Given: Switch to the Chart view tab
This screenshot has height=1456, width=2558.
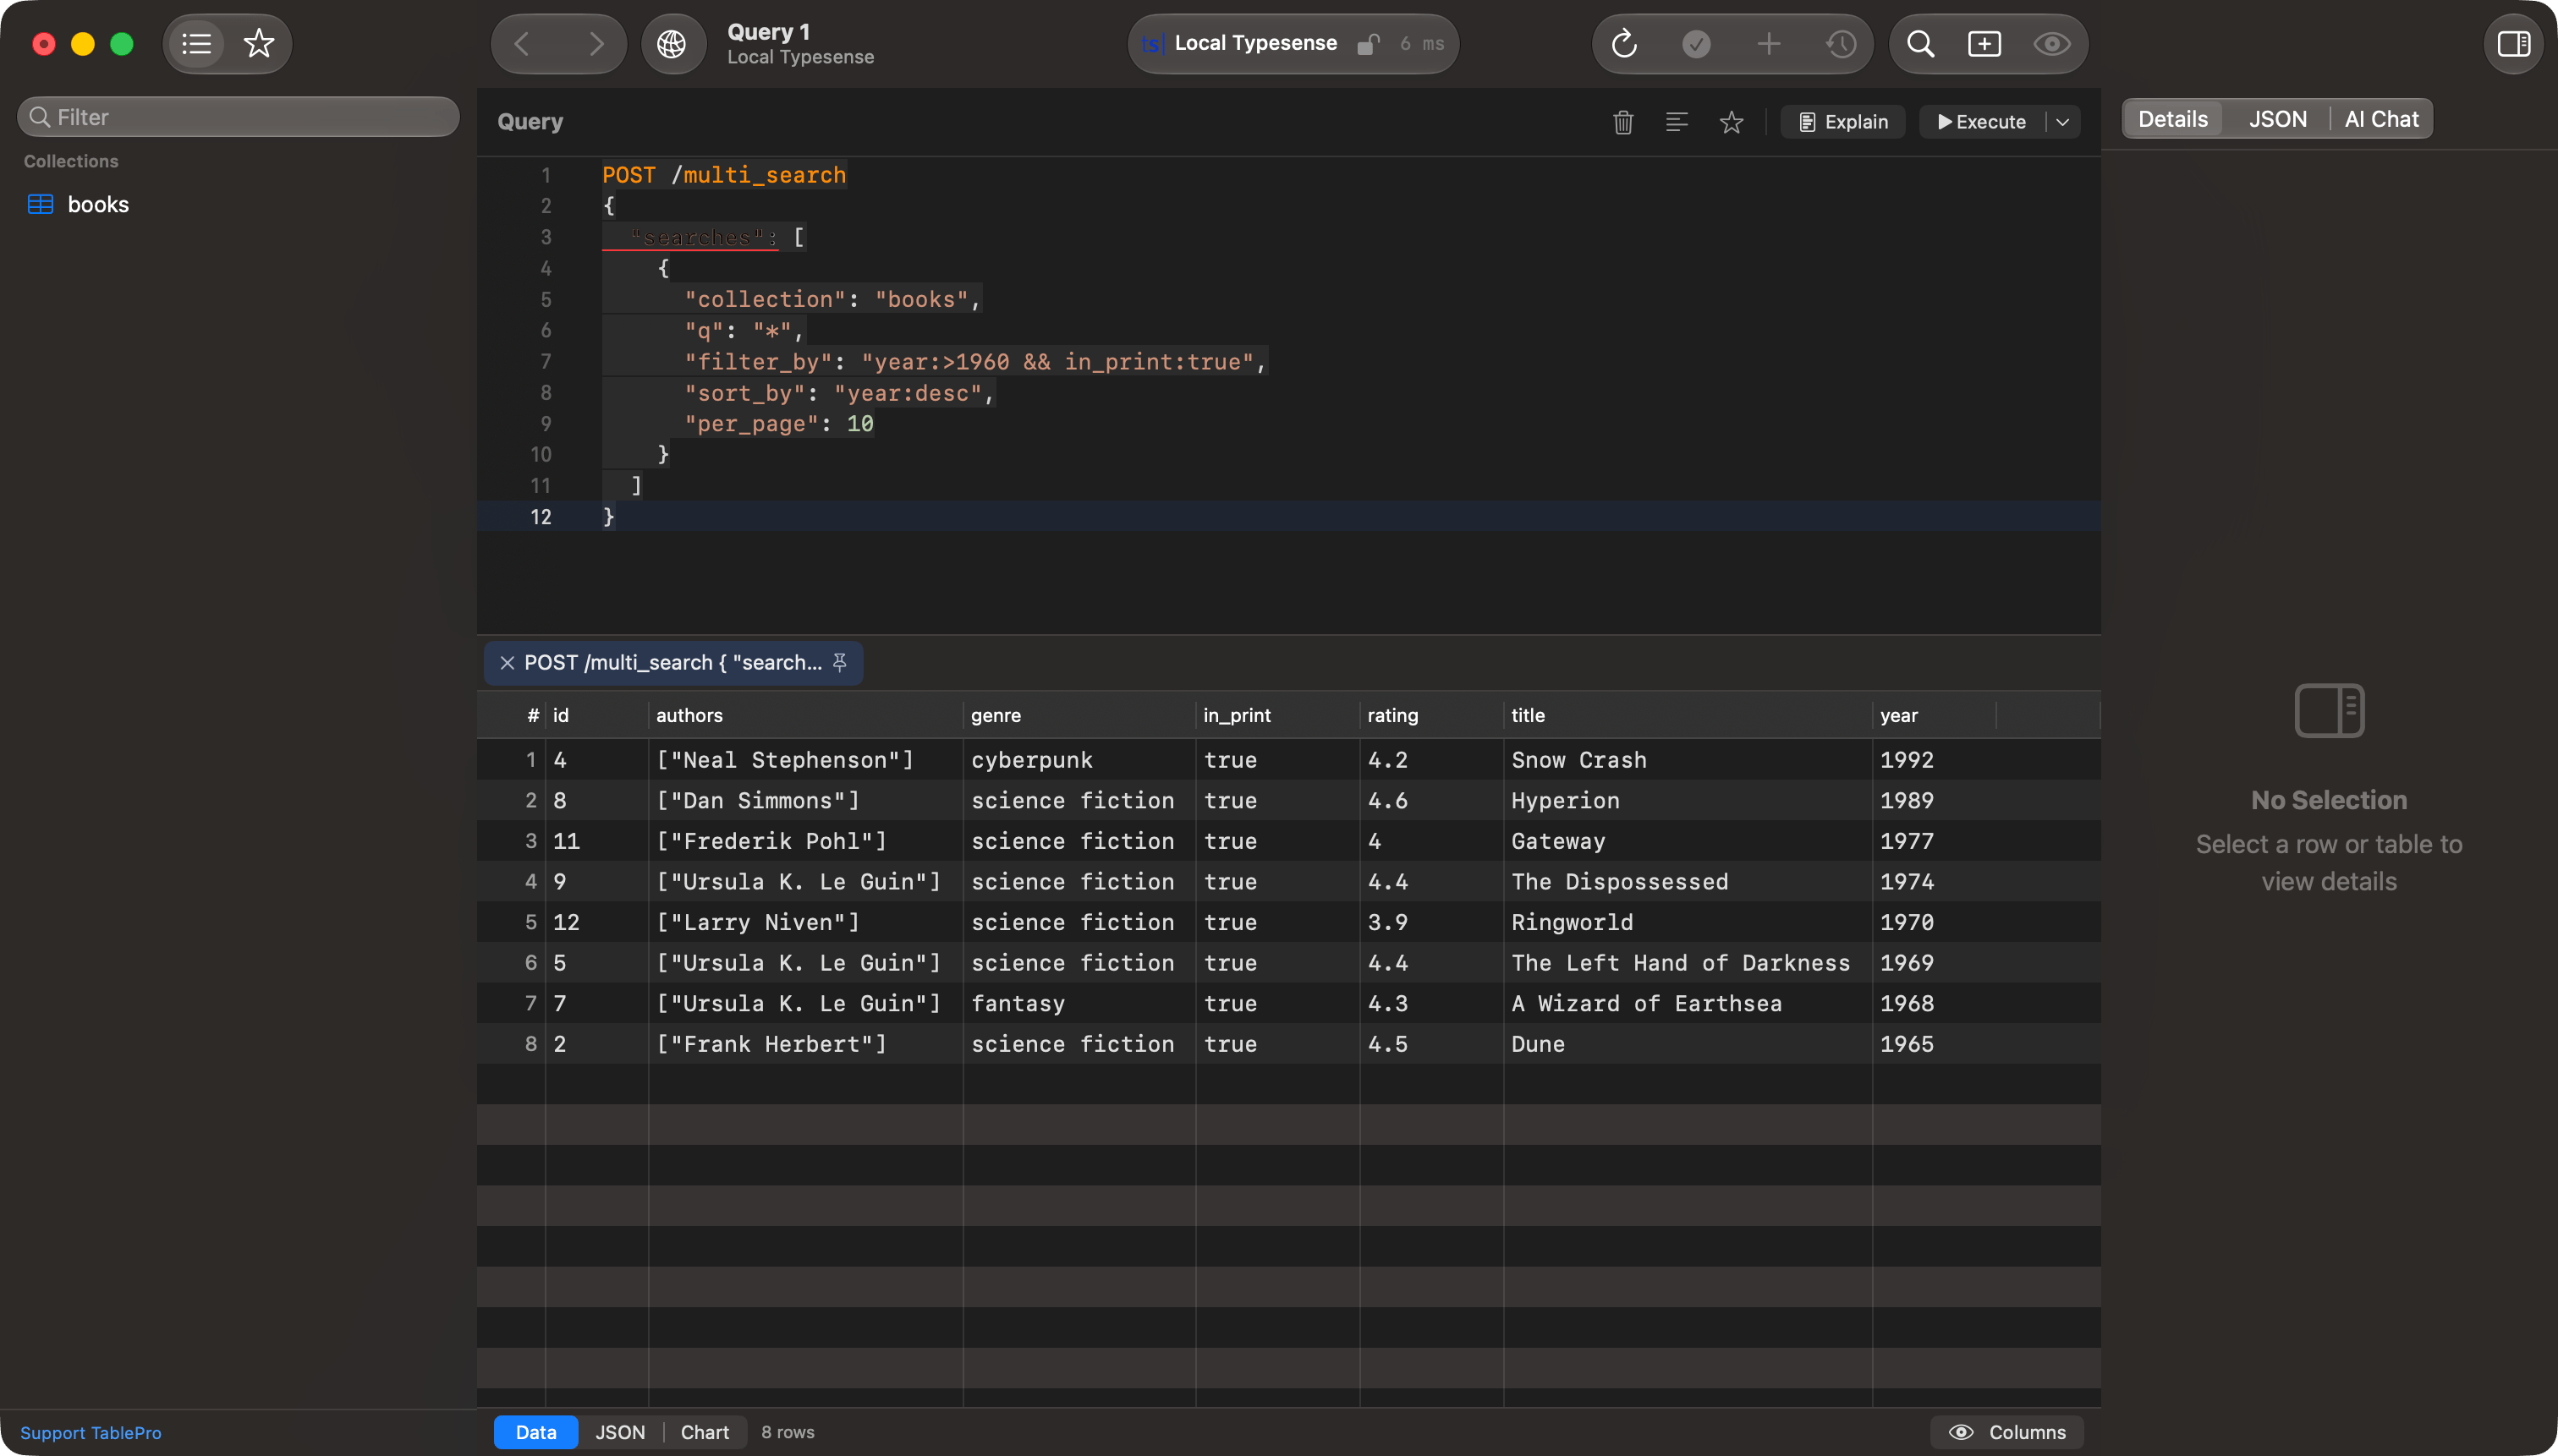Looking at the screenshot, I should pos(705,1432).
